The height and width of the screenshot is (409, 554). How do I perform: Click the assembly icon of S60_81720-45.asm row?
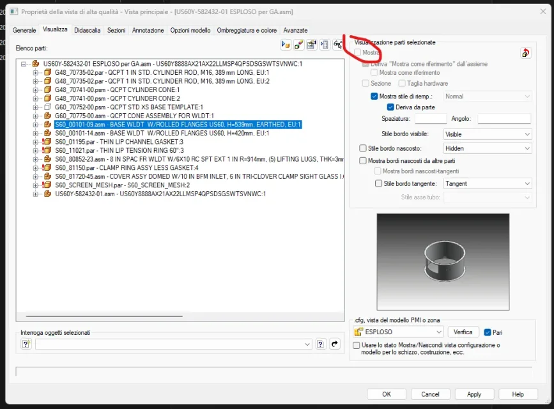47,176
